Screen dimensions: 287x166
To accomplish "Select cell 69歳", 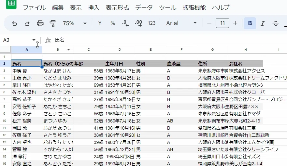I will coord(89,85).
